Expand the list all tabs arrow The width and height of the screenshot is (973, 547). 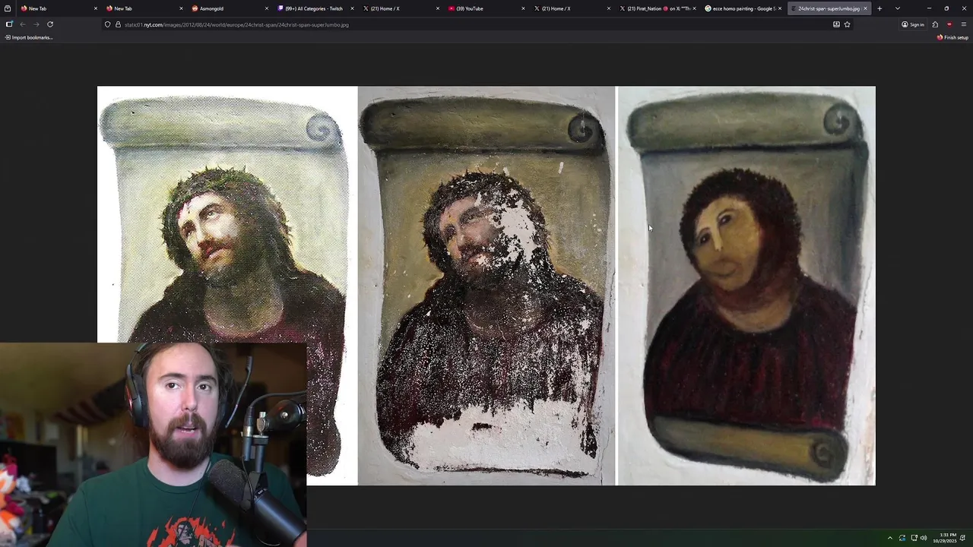point(898,8)
